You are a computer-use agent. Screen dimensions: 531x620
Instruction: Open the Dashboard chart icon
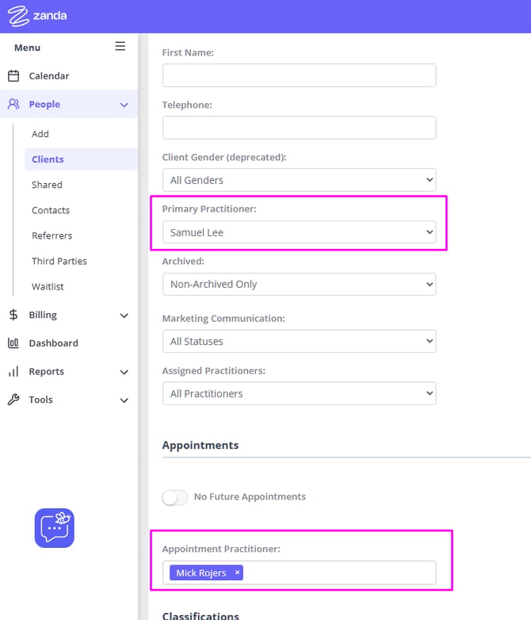[x=13, y=343]
